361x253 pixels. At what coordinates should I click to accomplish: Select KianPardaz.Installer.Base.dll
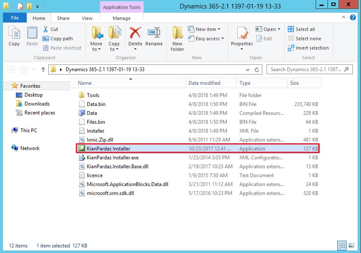pos(198,167)
